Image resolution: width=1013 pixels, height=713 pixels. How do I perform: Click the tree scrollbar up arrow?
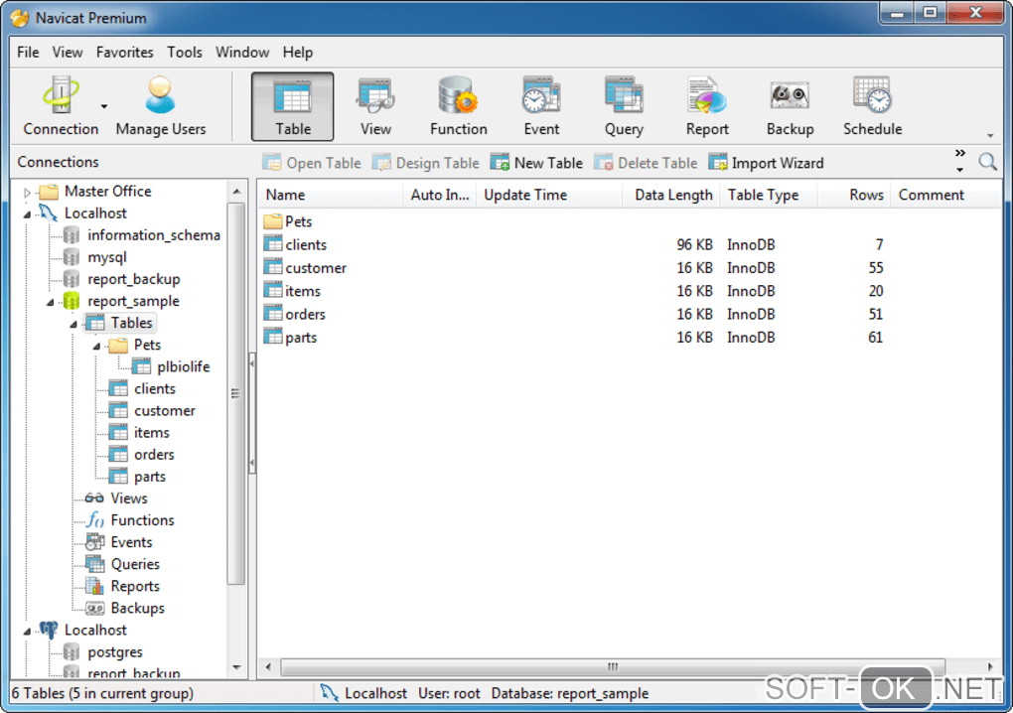point(236,192)
